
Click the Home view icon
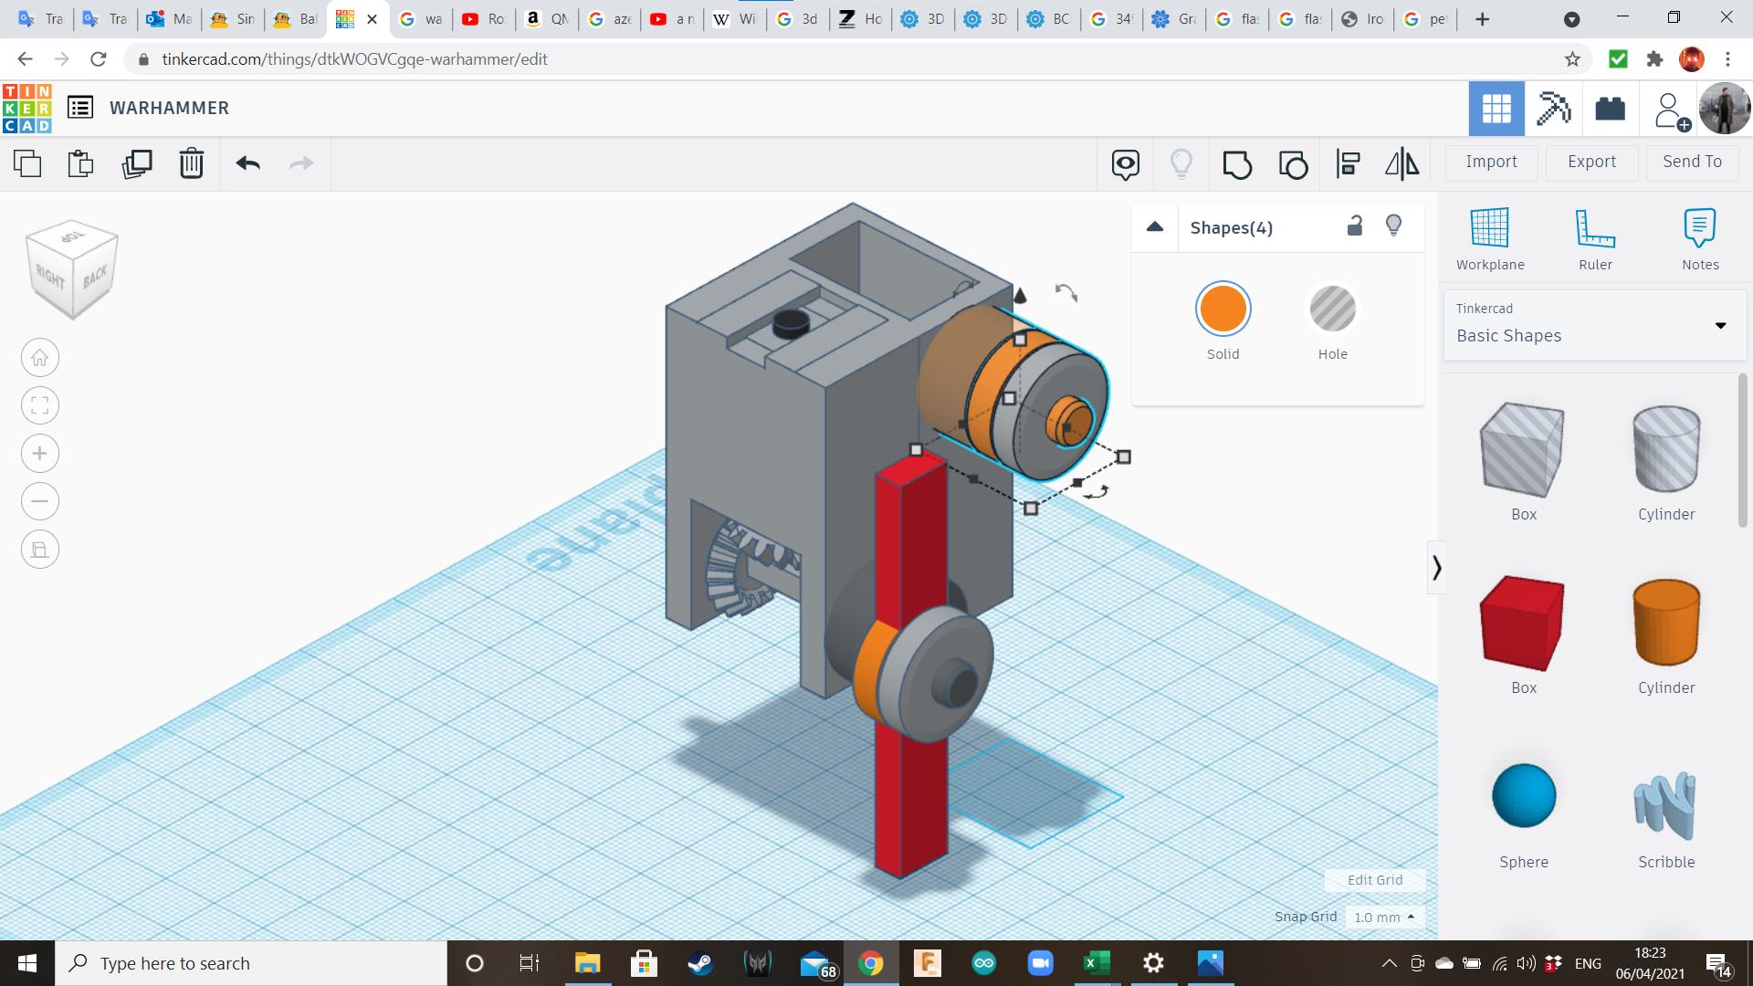40,358
